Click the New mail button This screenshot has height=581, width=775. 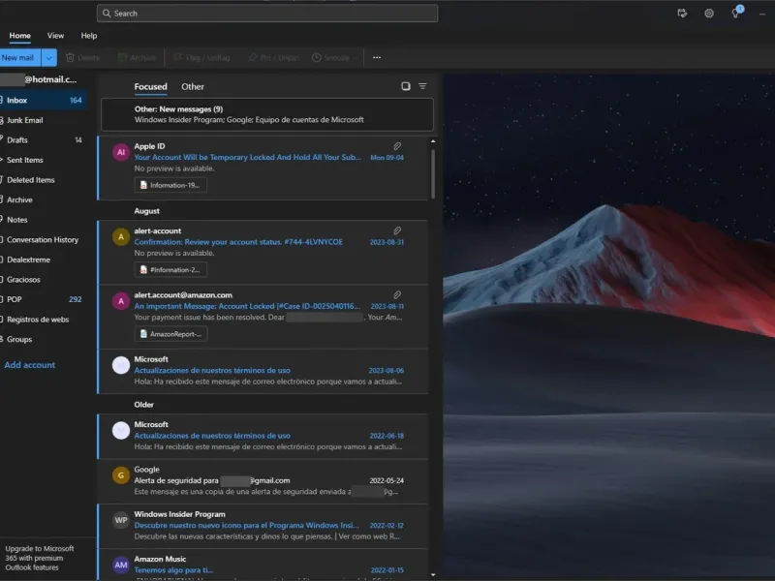(x=20, y=58)
